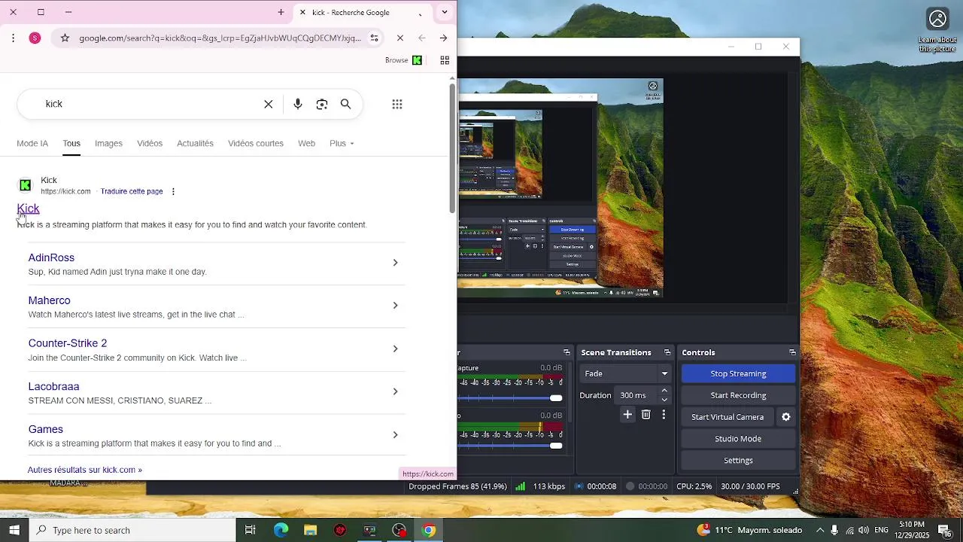Open virtual camera settings gear

pyautogui.click(x=786, y=417)
